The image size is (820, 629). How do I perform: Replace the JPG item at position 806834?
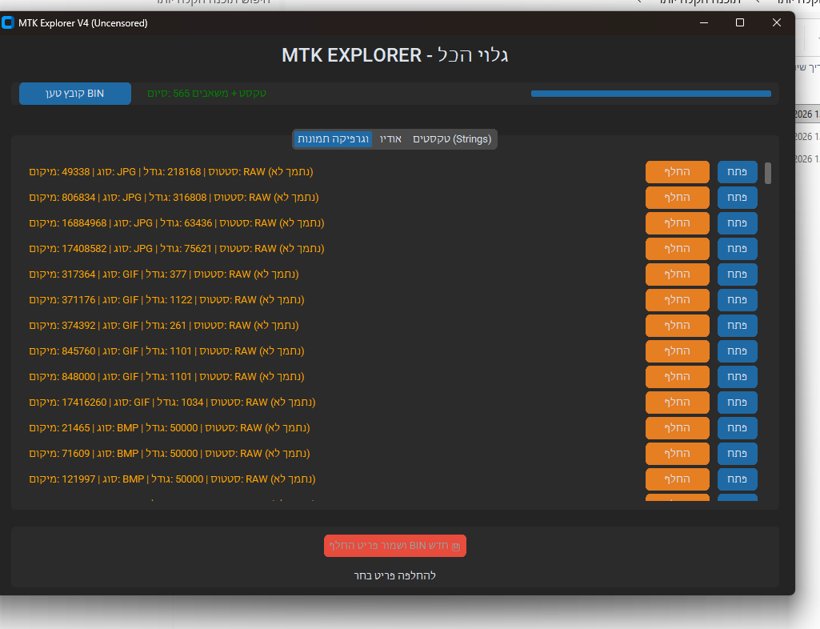pyautogui.click(x=677, y=198)
